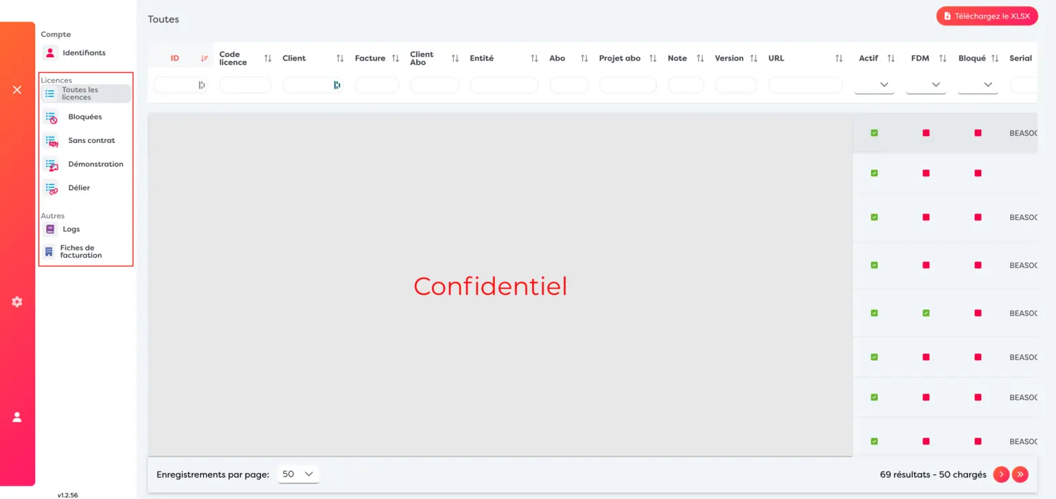The image size is (1056, 499).
Task: Click the "69 résultats - 50 chargés" text
Action: [x=933, y=475]
